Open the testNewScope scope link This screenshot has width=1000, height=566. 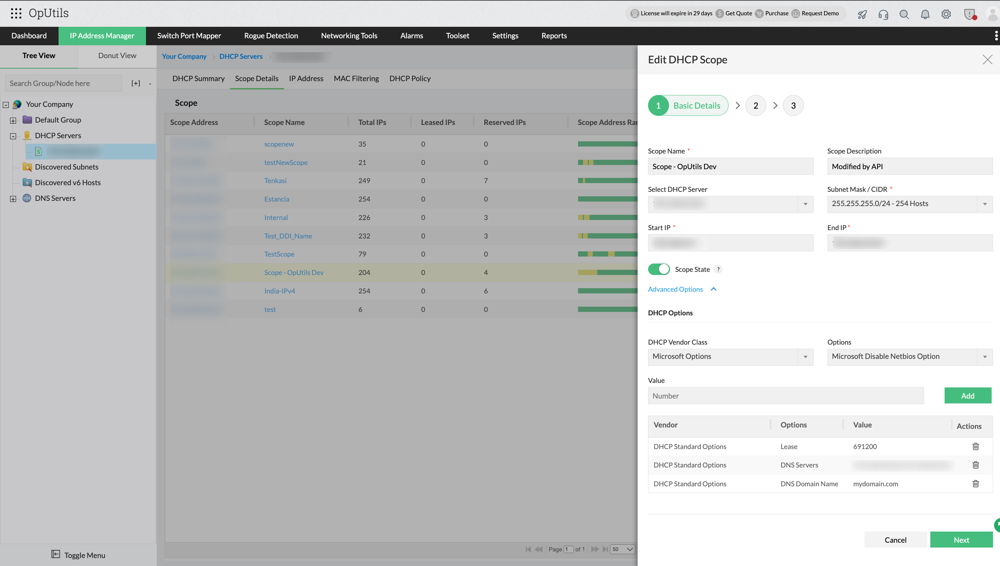286,163
